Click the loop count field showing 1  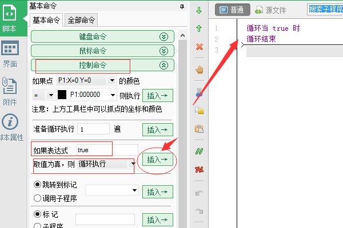(x=94, y=129)
